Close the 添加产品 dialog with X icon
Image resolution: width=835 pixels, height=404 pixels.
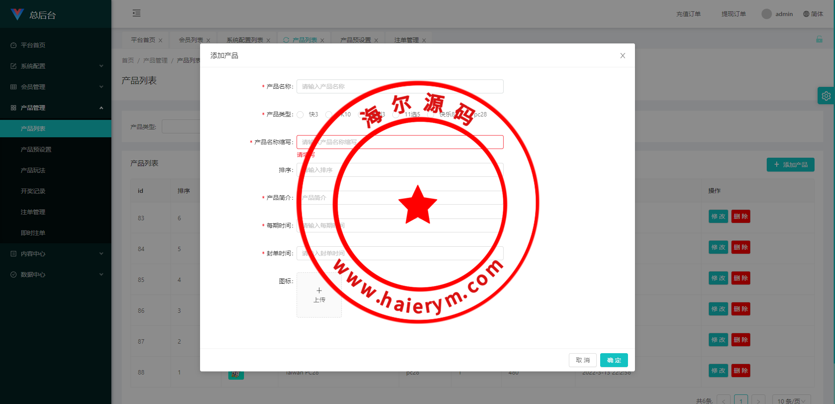coord(622,56)
